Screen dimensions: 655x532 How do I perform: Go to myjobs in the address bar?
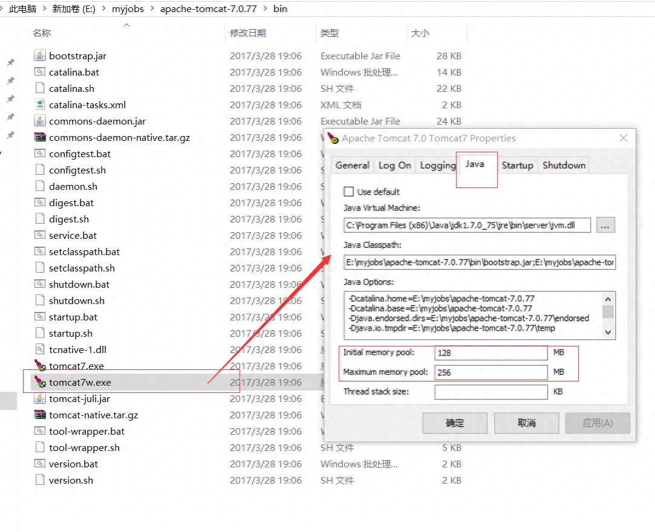128,9
